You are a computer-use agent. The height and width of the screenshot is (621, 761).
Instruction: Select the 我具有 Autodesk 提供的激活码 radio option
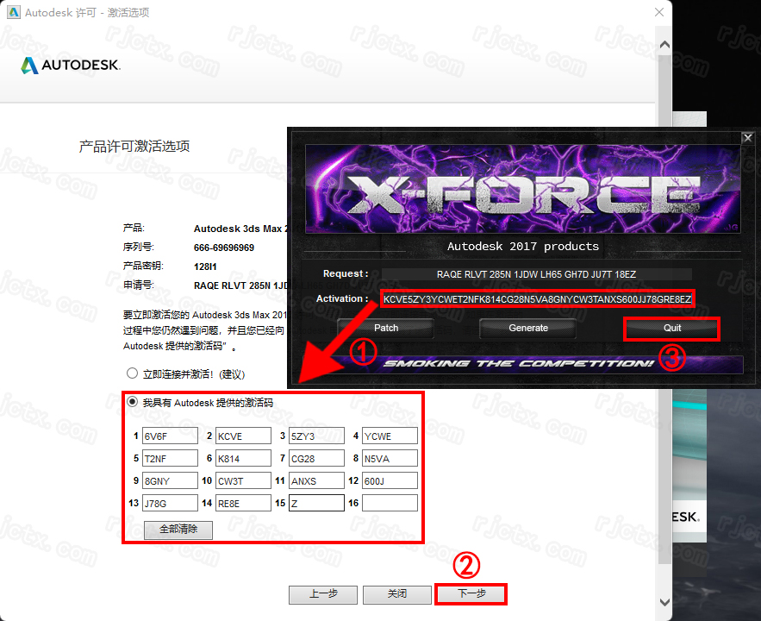click(133, 402)
